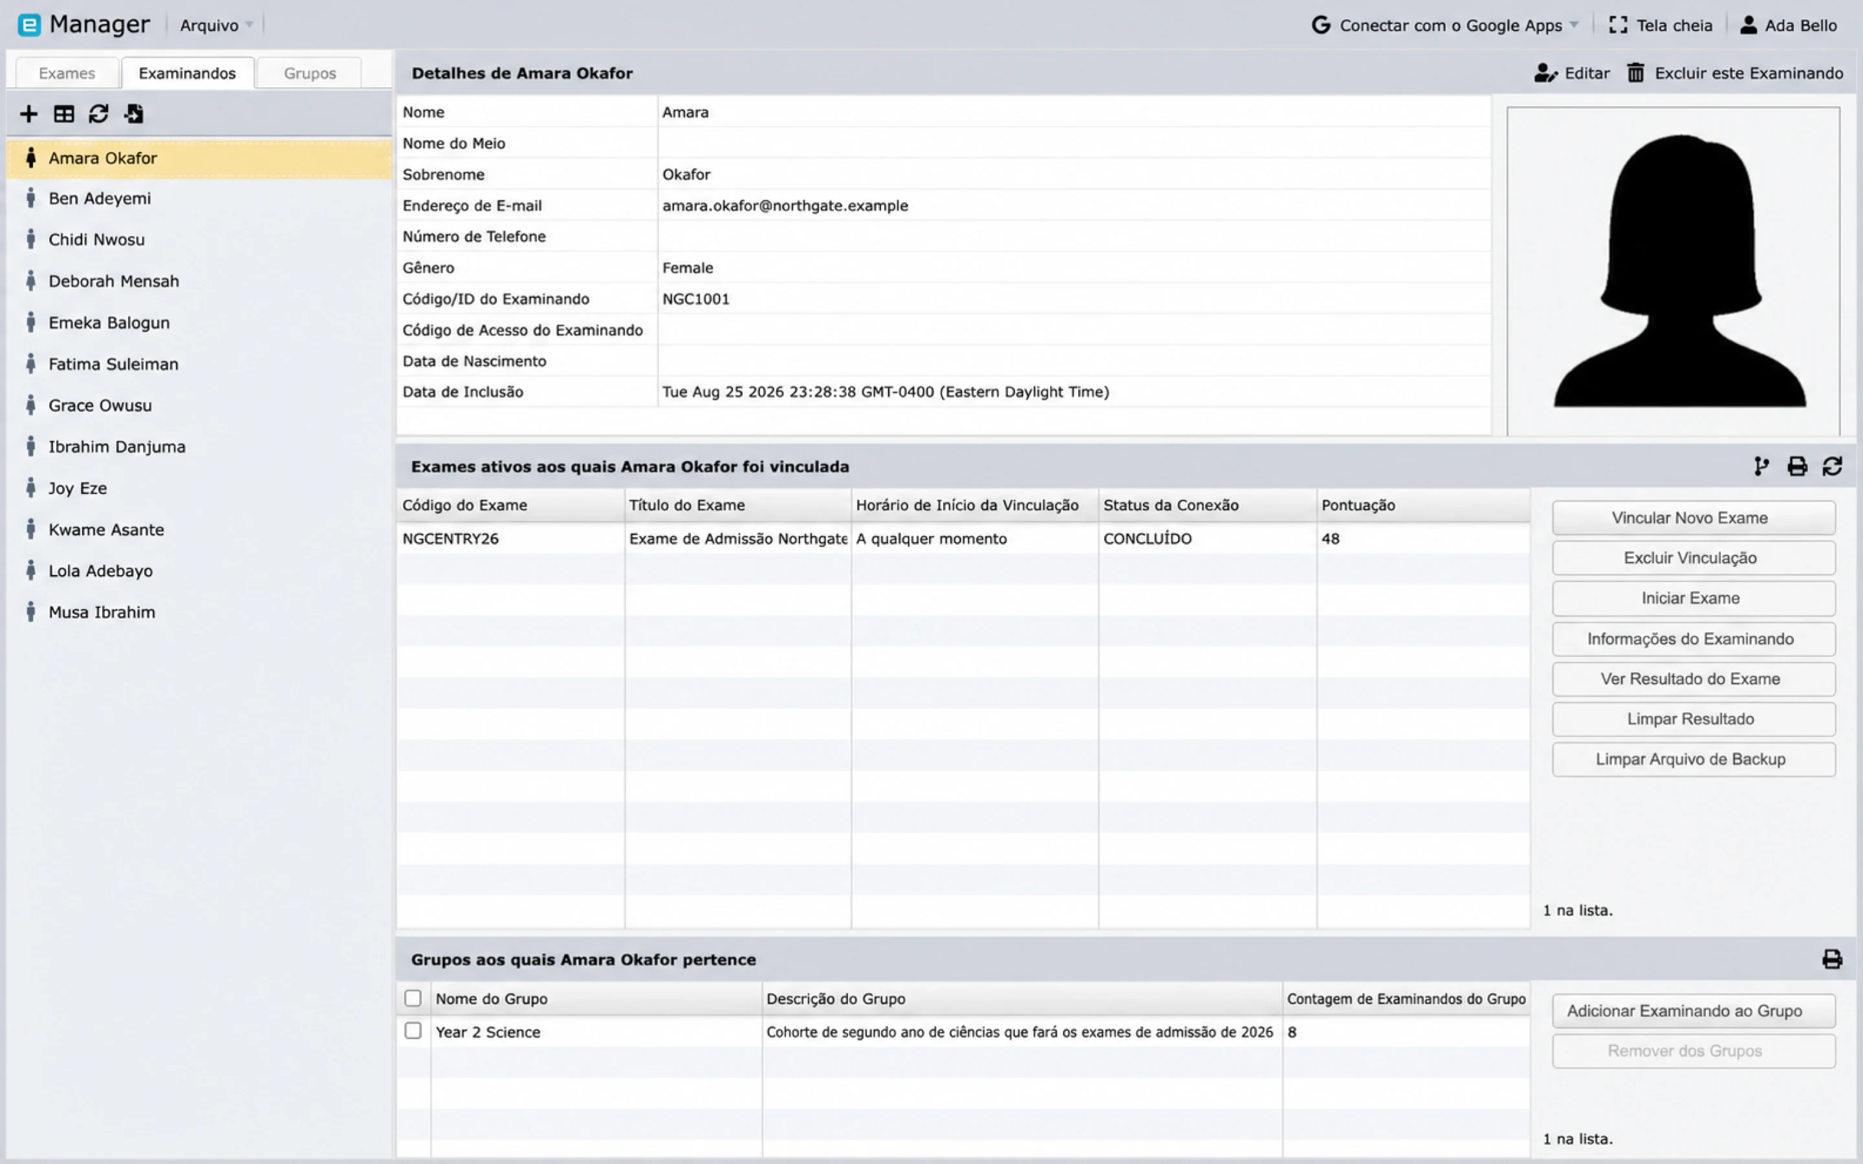
Task: Click the Pontuação column header
Action: tap(1422, 505)
